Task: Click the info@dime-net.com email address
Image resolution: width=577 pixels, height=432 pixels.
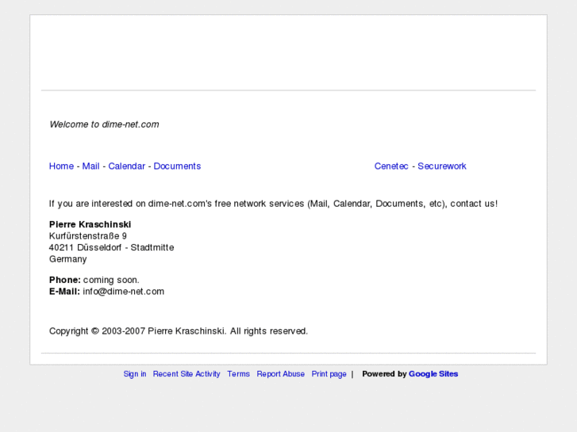Action: 123,292
